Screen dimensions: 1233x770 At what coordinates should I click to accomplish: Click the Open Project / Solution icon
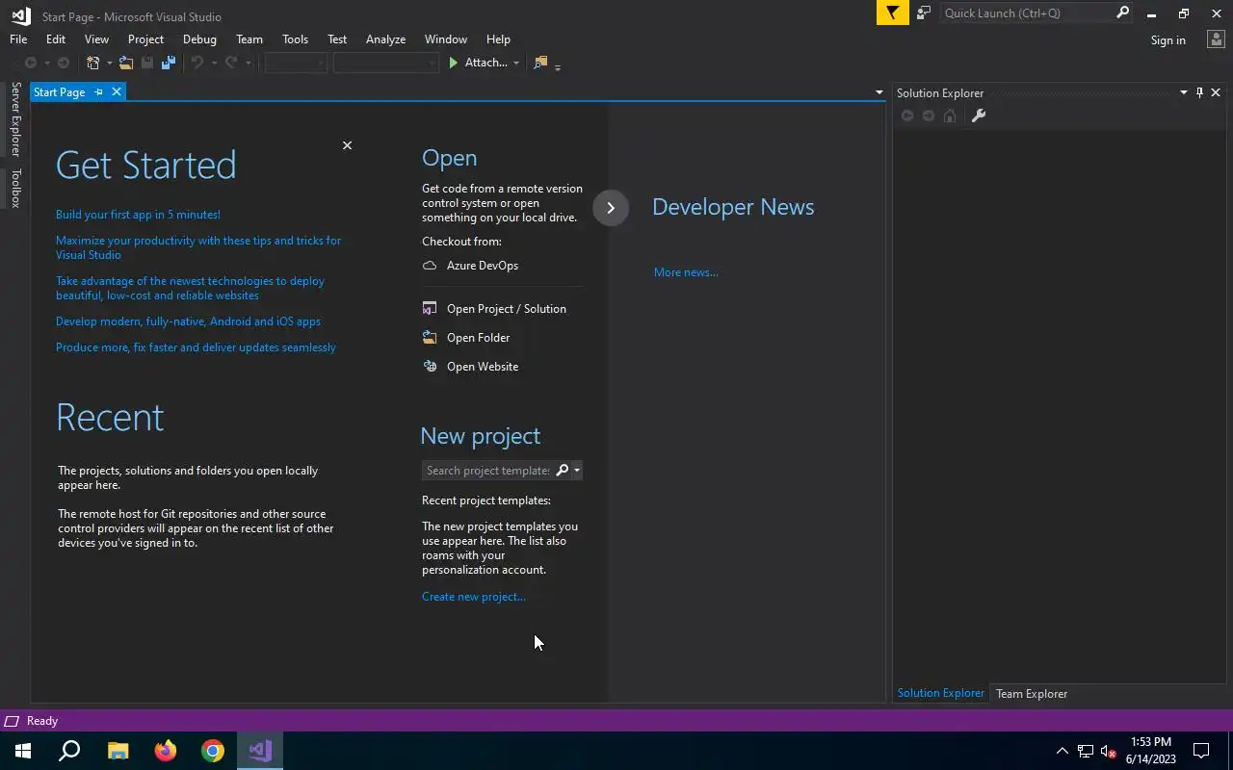click(430, 309)
